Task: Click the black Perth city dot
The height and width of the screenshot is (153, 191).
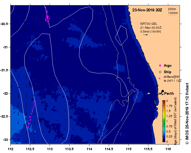Action: 163,91
